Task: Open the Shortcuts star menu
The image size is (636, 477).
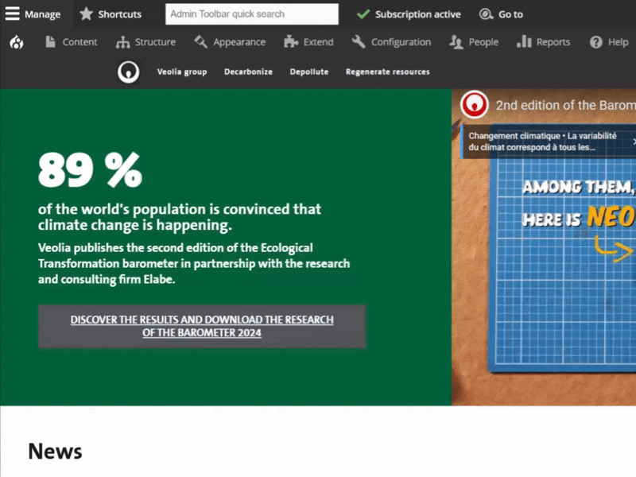Action: coord(87,14)
